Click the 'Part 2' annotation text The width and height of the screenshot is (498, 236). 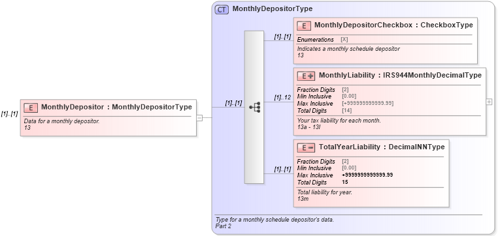(x=224, y=226)
